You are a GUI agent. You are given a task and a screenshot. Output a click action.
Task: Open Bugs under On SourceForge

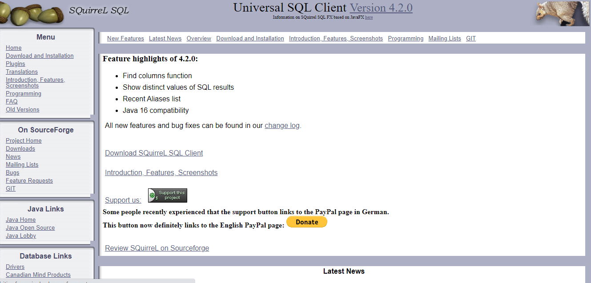[12, 173]
